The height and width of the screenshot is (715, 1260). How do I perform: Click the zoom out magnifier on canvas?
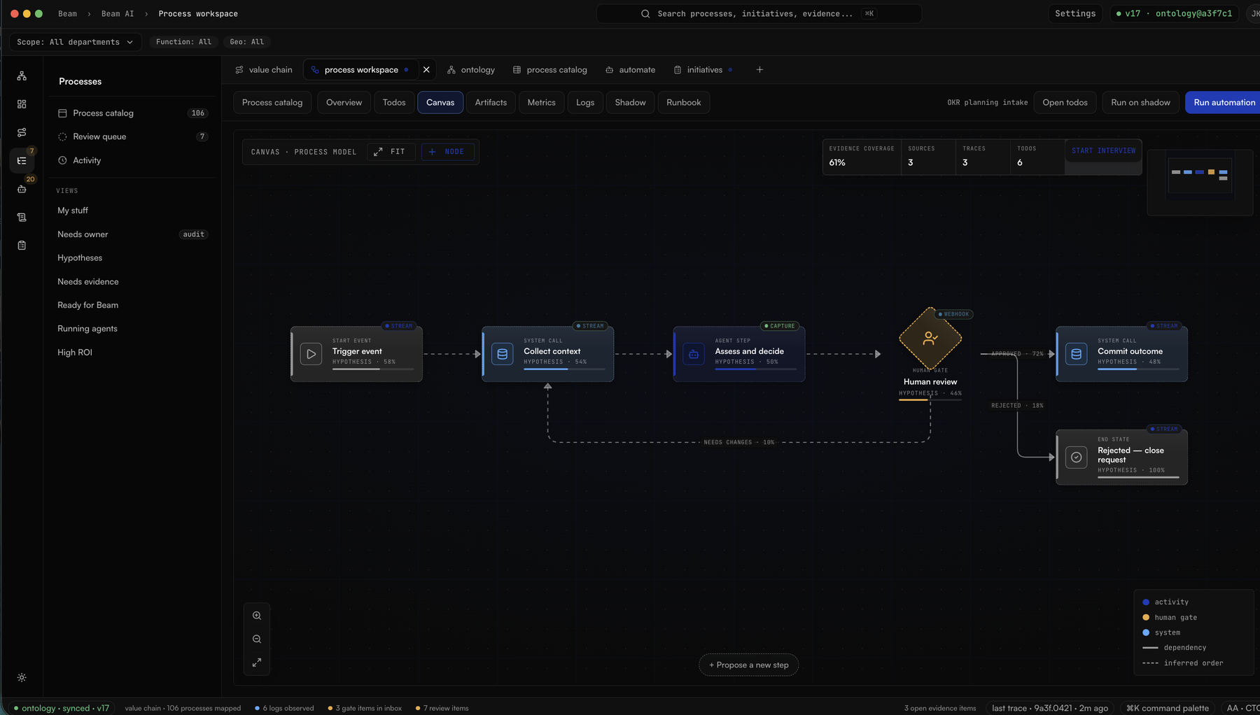257,639
